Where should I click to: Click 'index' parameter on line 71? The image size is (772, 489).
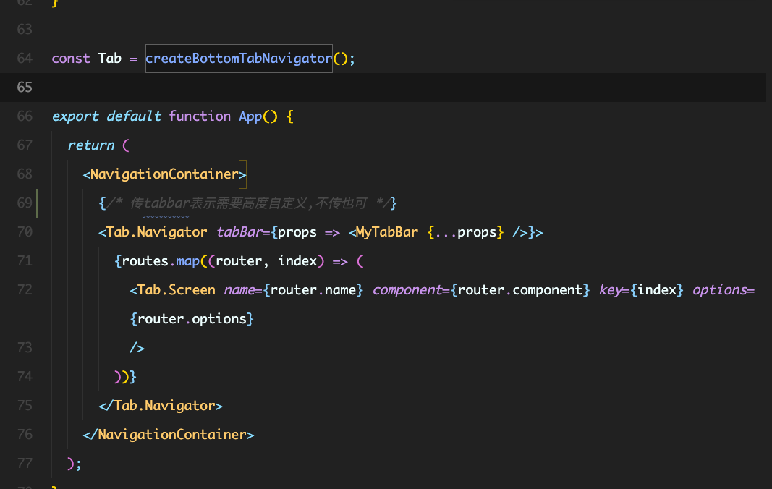[x=297, y=261]
